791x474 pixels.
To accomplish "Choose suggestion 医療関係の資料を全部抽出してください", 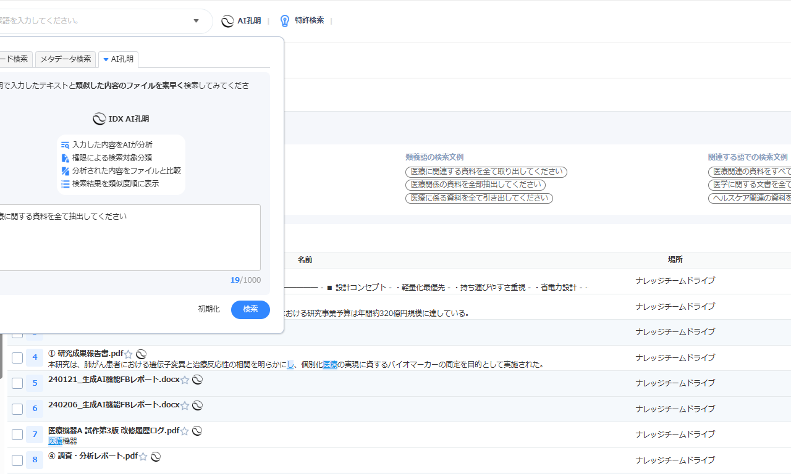I will click(x=475, y=185).
